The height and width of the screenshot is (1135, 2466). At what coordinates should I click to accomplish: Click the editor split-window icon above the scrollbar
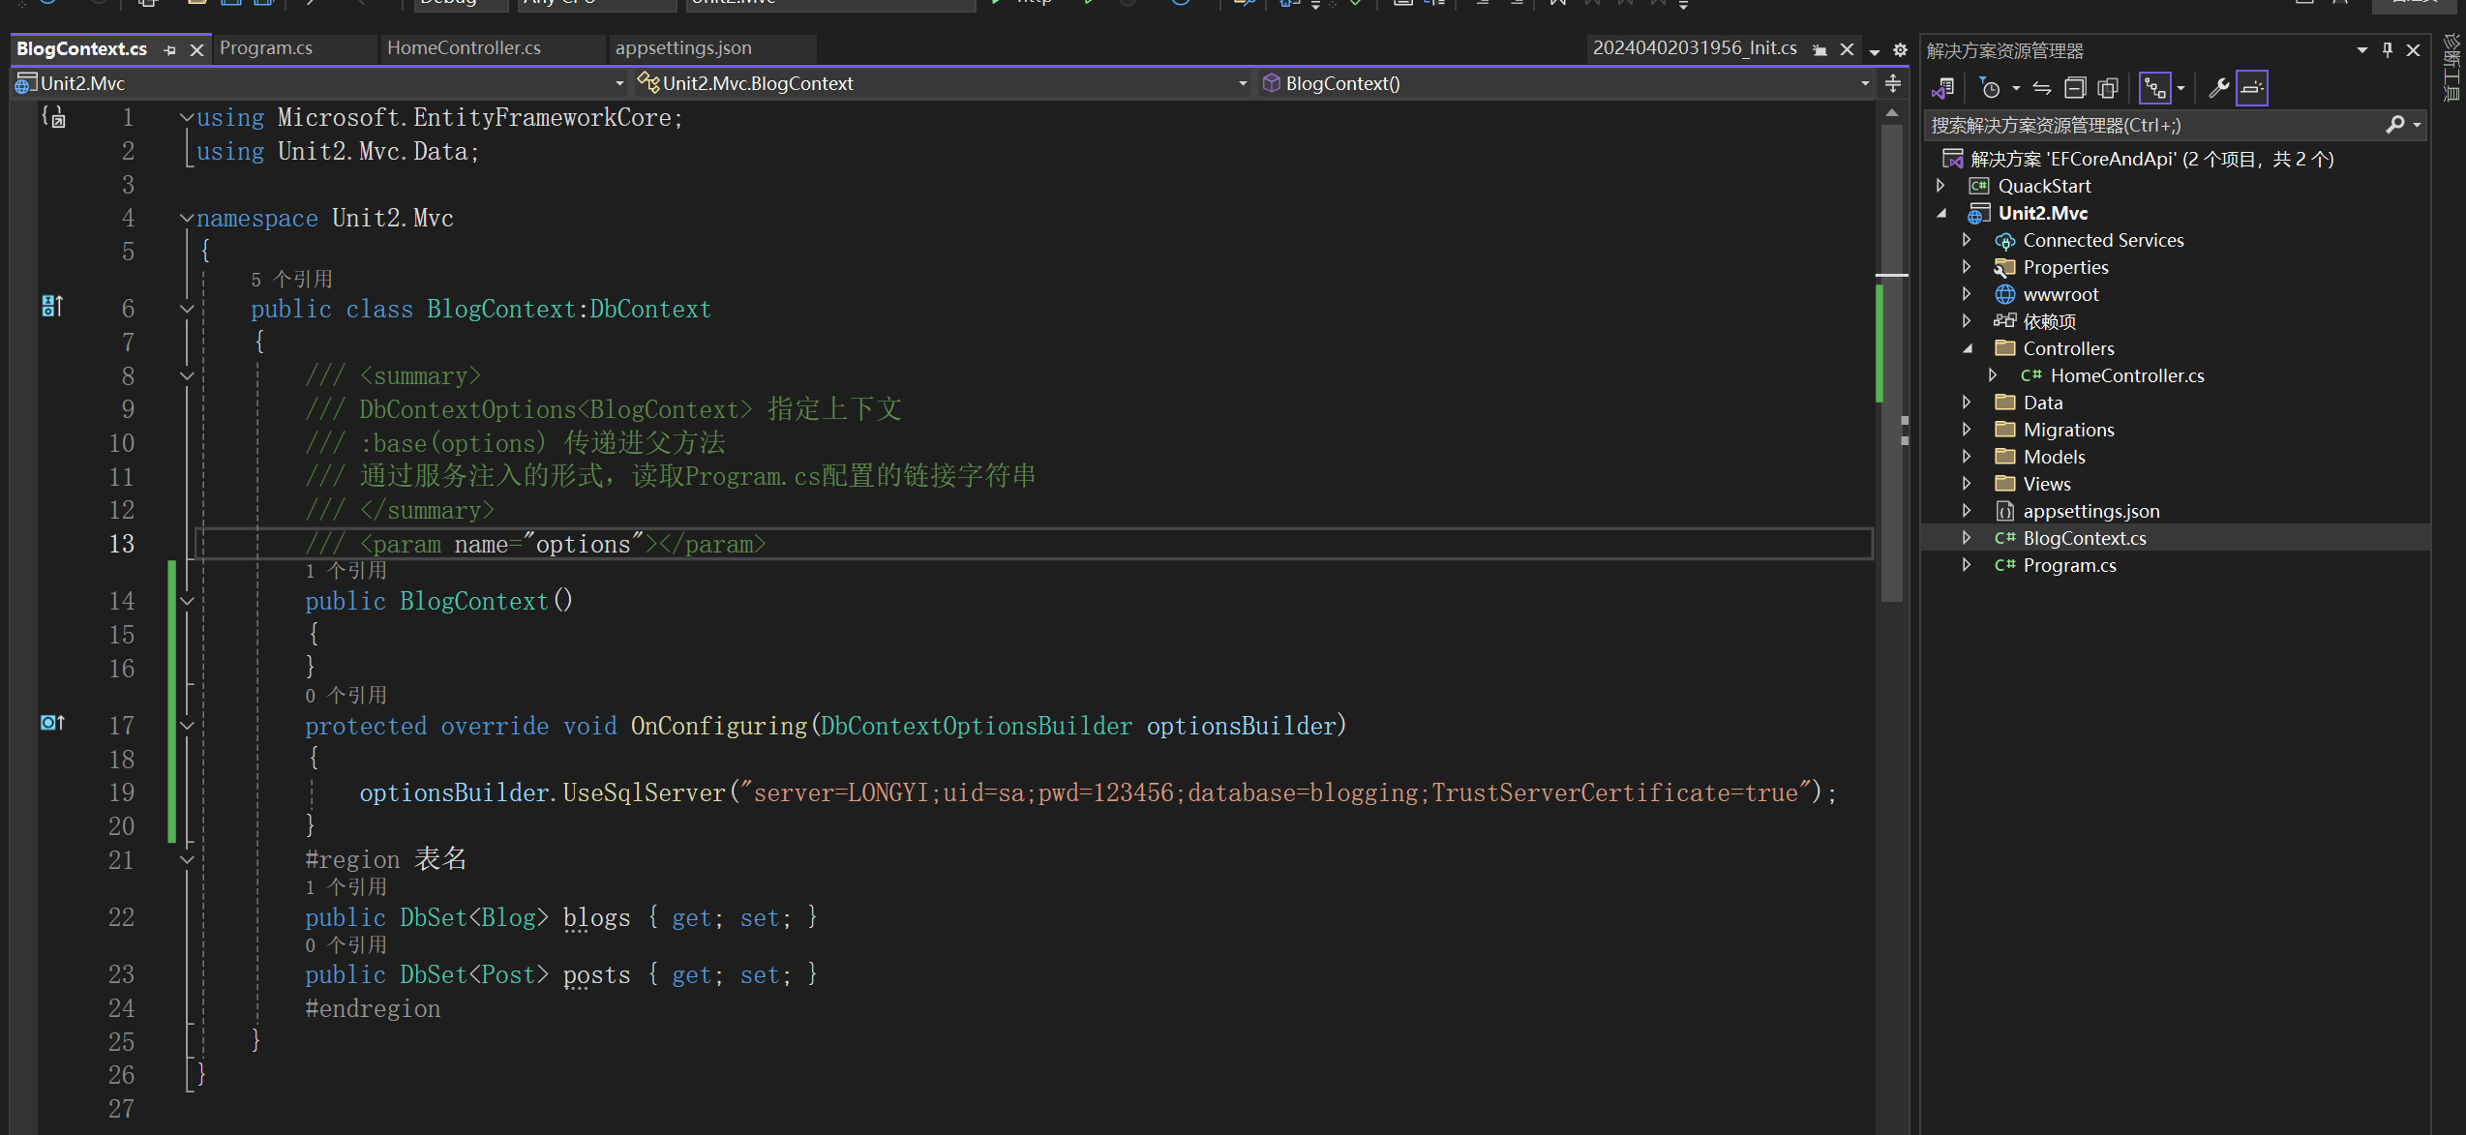pos(1892,84)
